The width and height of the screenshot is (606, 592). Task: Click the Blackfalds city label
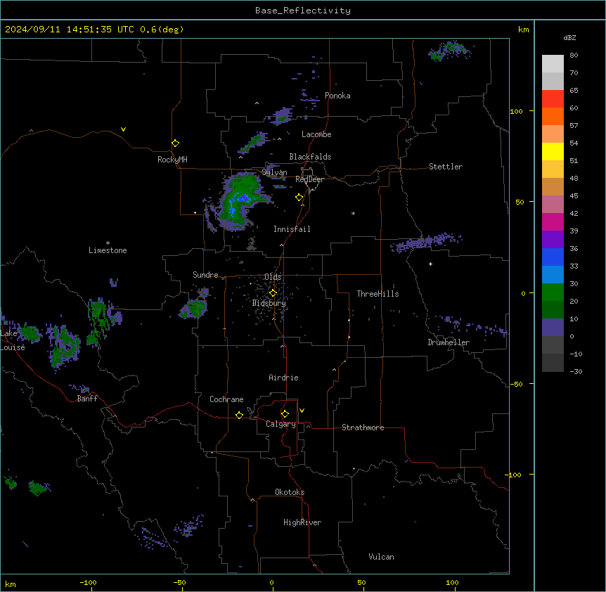point(310,157)
